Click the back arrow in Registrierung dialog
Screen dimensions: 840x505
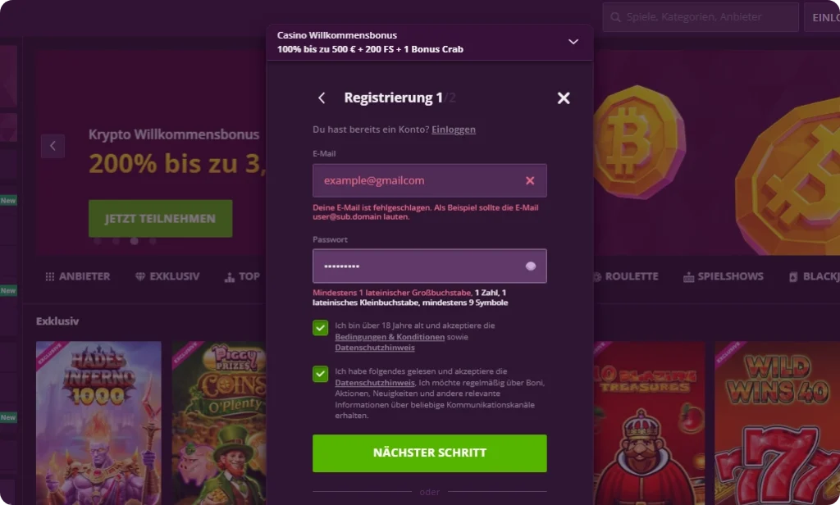click(x=322, y=98)
